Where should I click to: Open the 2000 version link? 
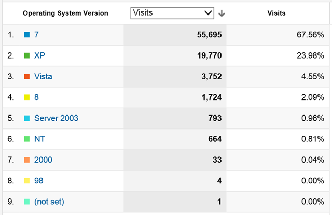point(43,160)
